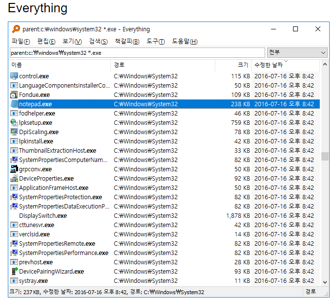Click the 115 KB size value
The width and height of the screenshot is (336, 301).
coord(240,76)
